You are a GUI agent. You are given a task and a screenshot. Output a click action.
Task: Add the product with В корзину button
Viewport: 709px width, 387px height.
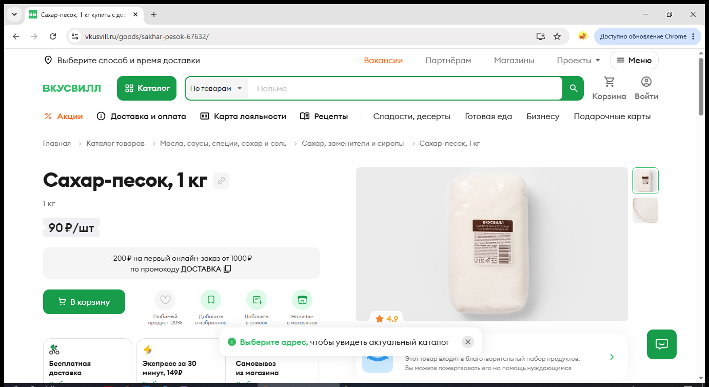[x=84, y=302]
